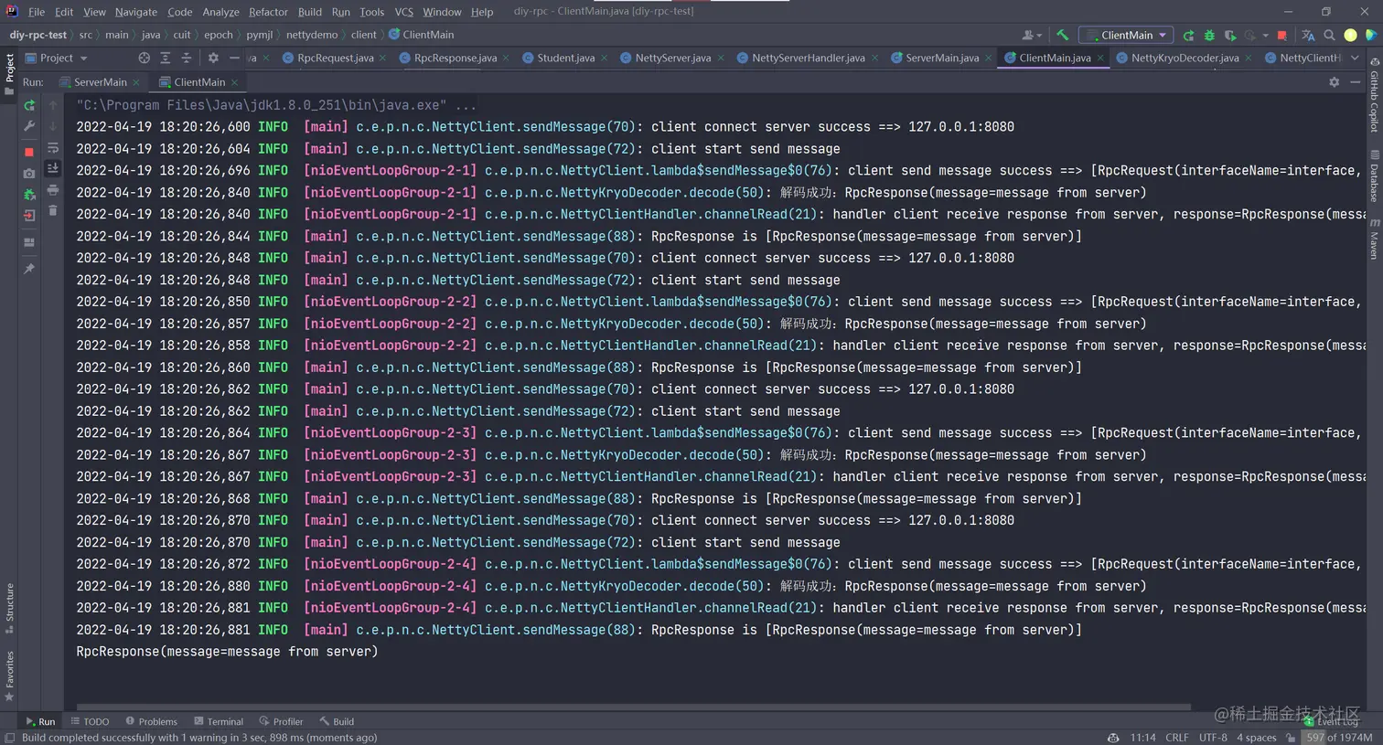Toggle soft-wrap in console output
The width and height of the screenshot is (1383, 745).
coord(53,148)
